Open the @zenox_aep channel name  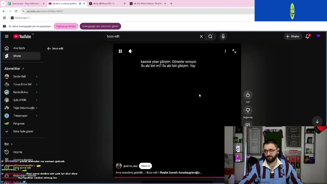click(130, 166)
